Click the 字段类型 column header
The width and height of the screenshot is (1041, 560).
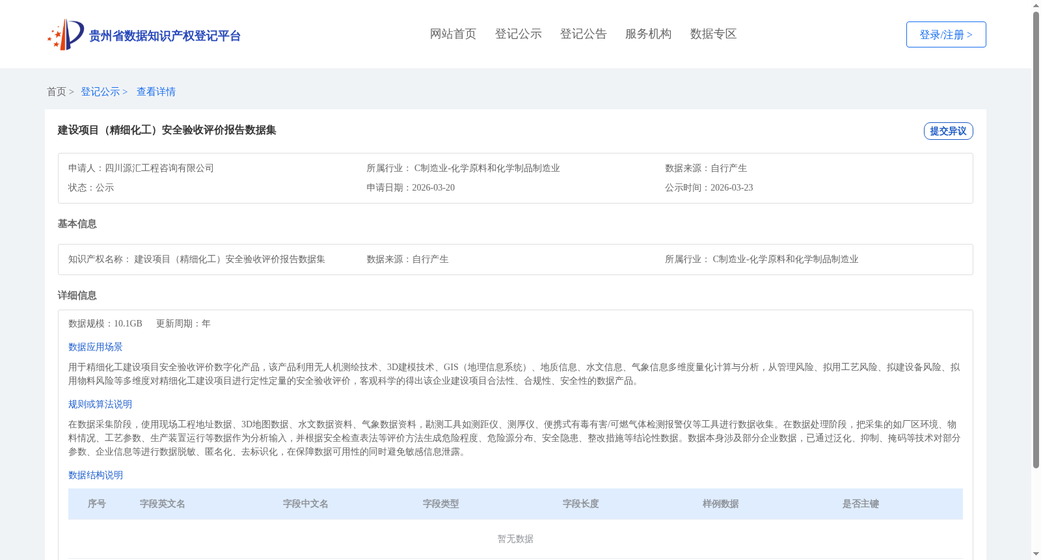[441, 503]
